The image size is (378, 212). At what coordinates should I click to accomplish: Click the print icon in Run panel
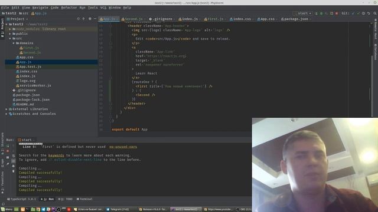[x=13, y=166]
